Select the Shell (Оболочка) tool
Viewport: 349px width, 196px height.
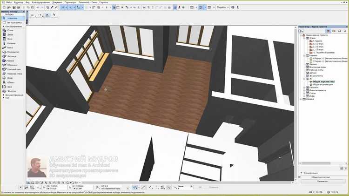[13, 65]
